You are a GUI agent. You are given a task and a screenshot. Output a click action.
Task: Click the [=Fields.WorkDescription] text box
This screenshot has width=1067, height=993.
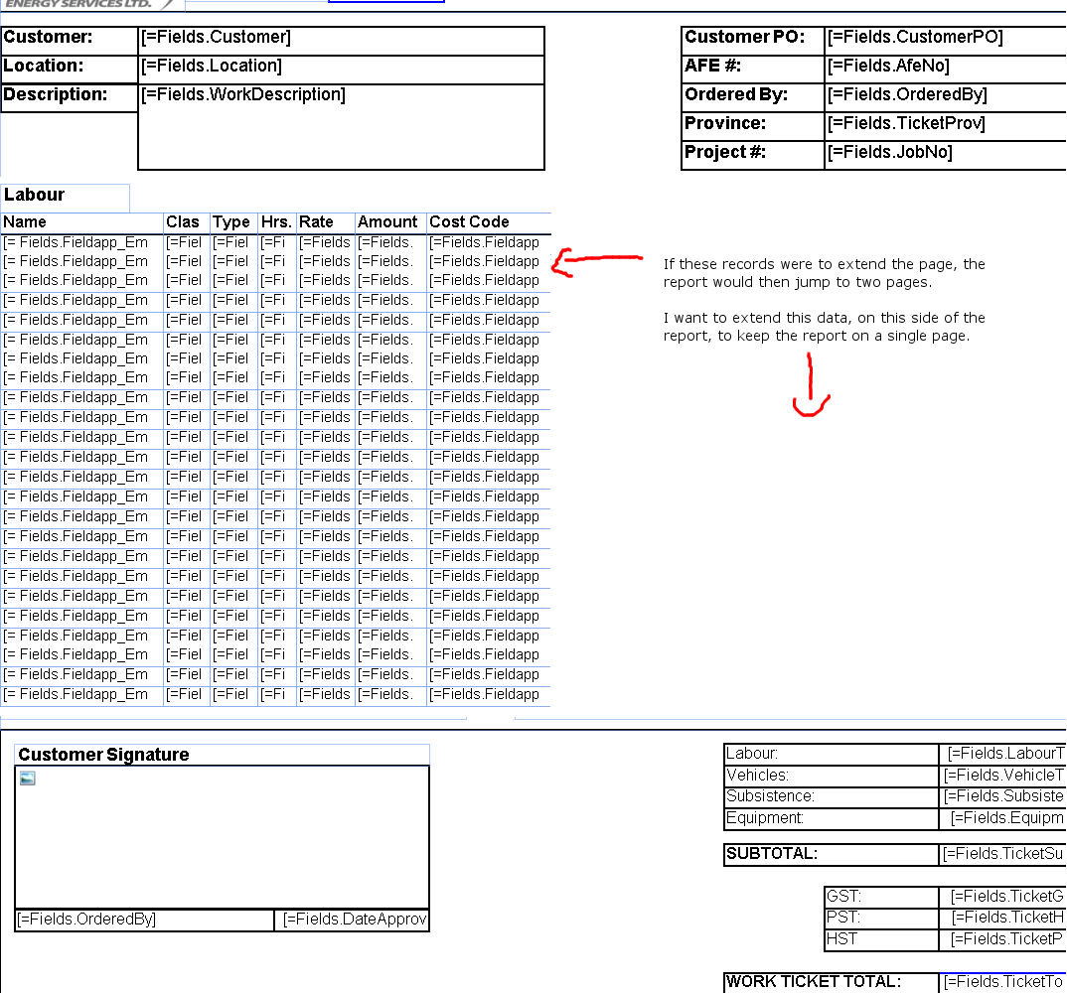click(341, 126)
